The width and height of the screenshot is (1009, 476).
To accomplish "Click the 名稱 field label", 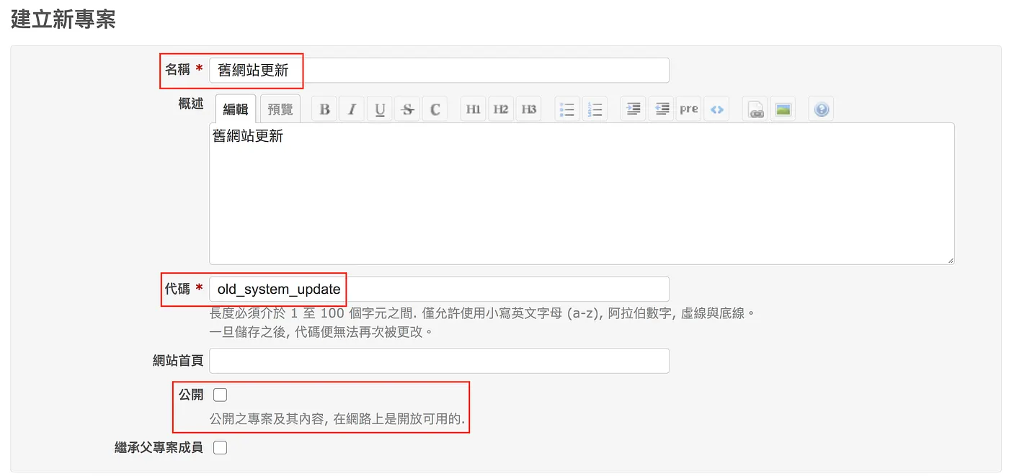I will coord(177,69).
